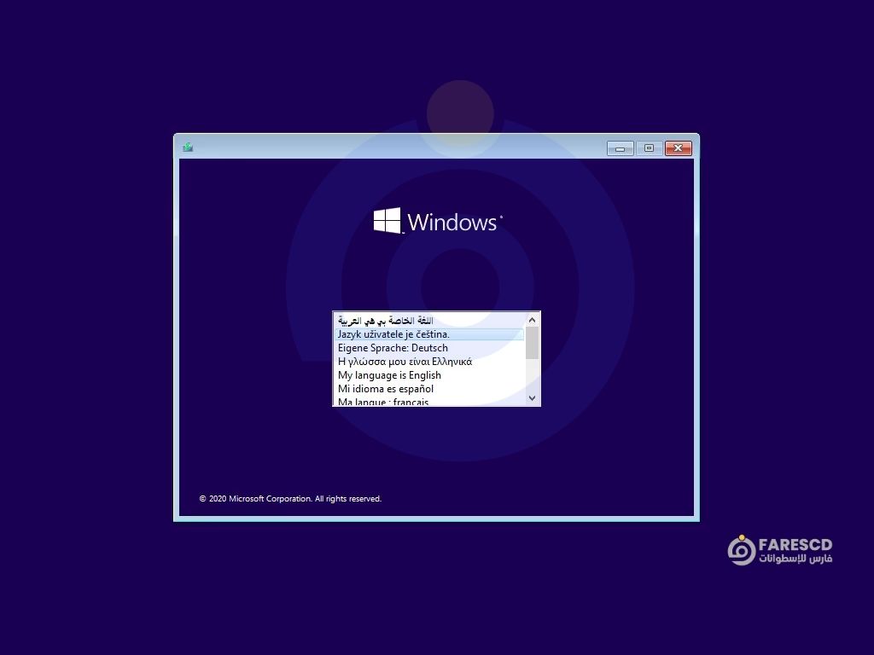Click the language list scroll down arrow

[532, 398]
